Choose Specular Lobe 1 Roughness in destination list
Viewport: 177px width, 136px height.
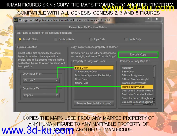click(x=137, y=98)
